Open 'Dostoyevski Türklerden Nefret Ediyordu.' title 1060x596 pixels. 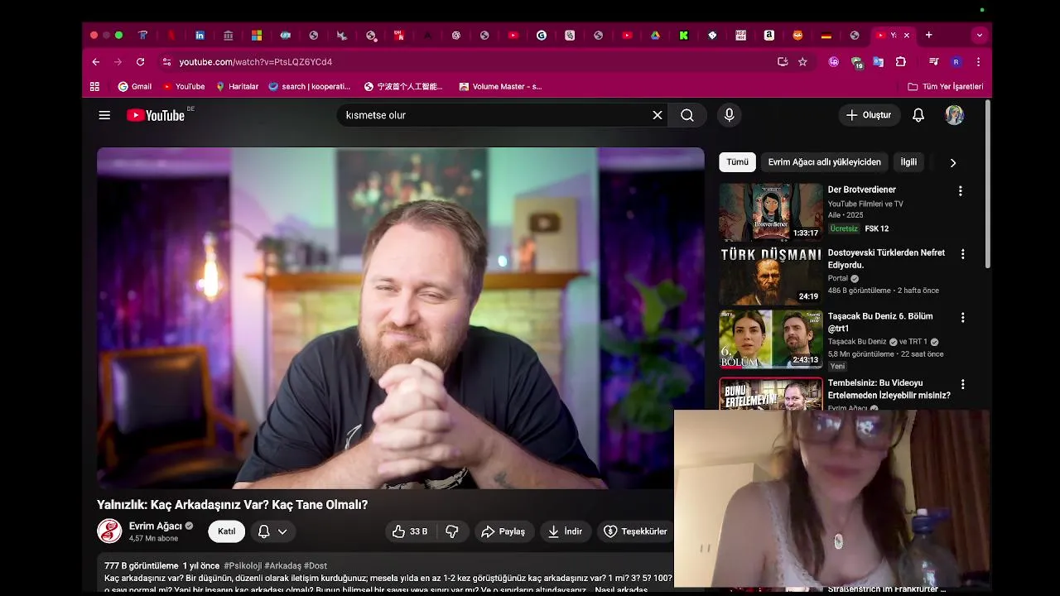coord(886,259)
